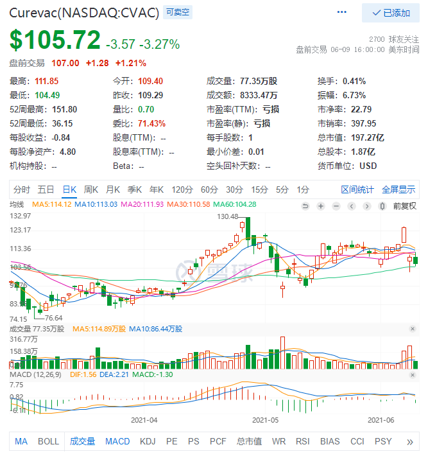Click the MACD (12,26,9) panel label
Screen dimensions: 428x456
point(35,374)
